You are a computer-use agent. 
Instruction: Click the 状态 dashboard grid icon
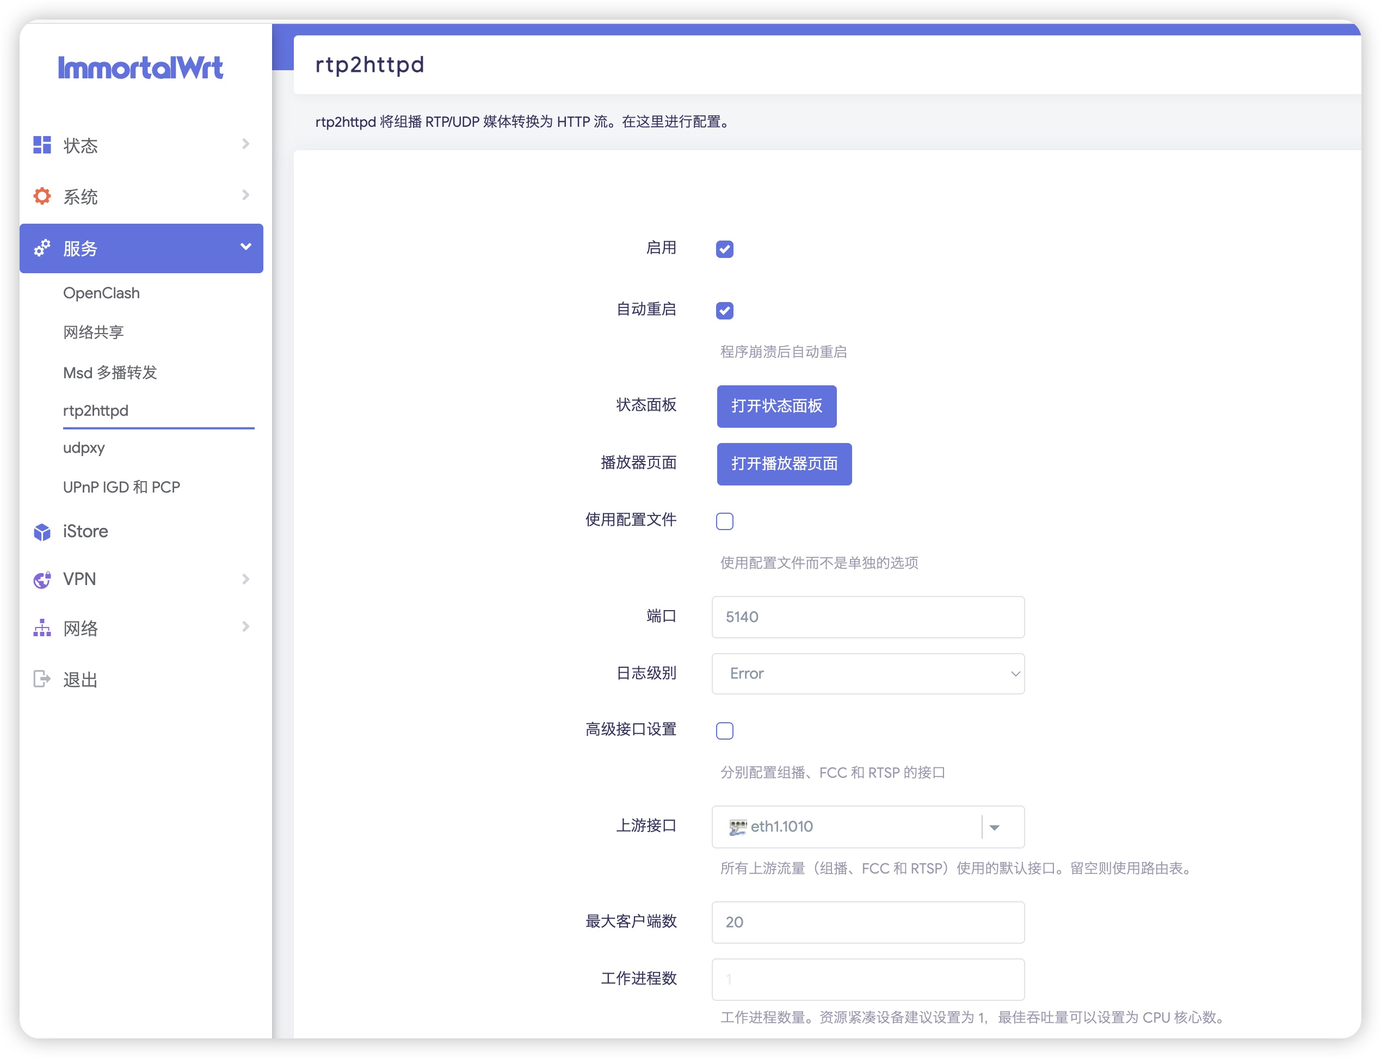[41, 145]
